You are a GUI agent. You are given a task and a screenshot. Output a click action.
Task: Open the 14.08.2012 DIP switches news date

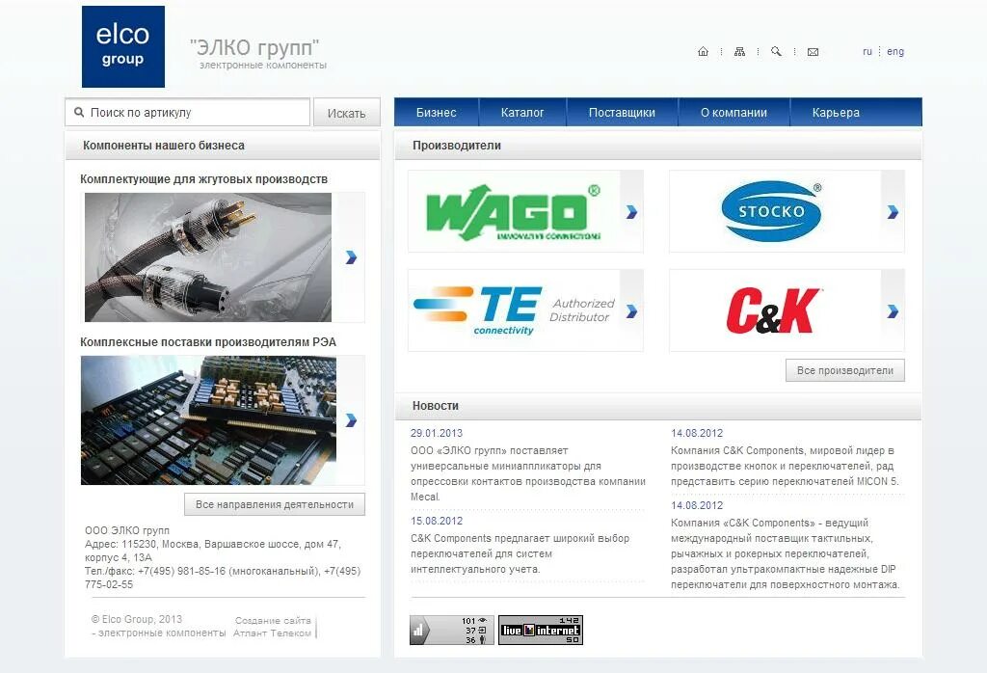697,505
